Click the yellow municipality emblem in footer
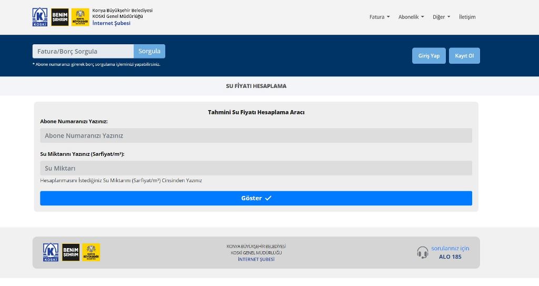This screenshot has height=286, width=539. point(91,252)
